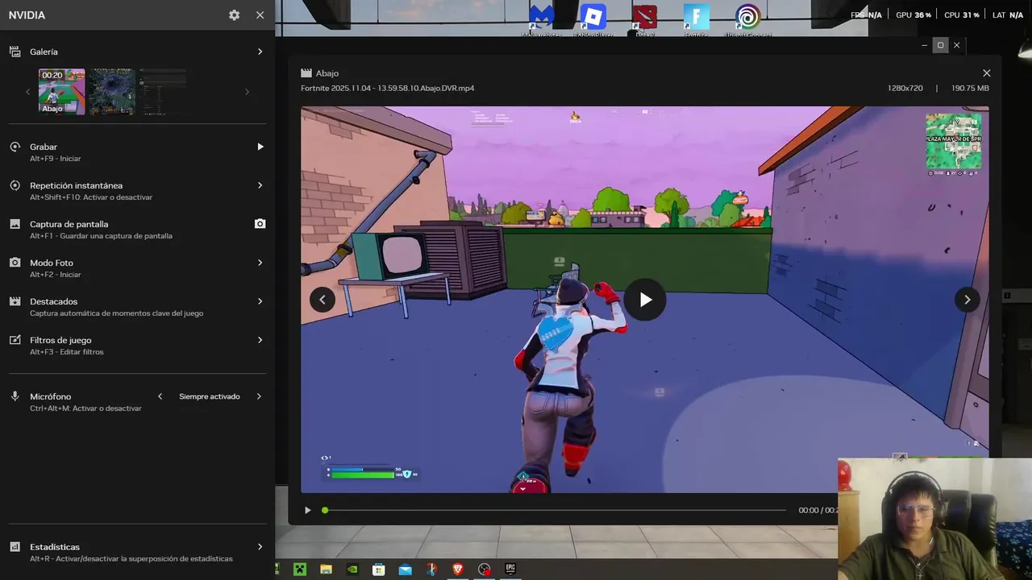The image size is (1032, 580).
Task: Open Roblox Player desktop shortcut
Action: coord(593,19)
